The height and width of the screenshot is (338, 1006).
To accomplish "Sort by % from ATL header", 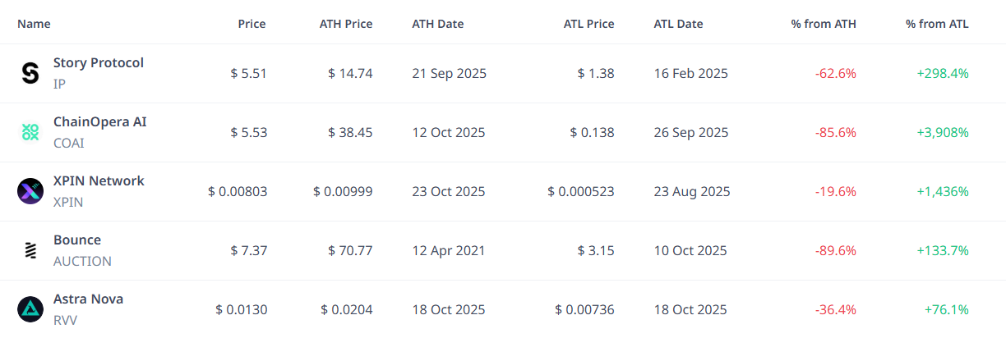I will [937, 24].
